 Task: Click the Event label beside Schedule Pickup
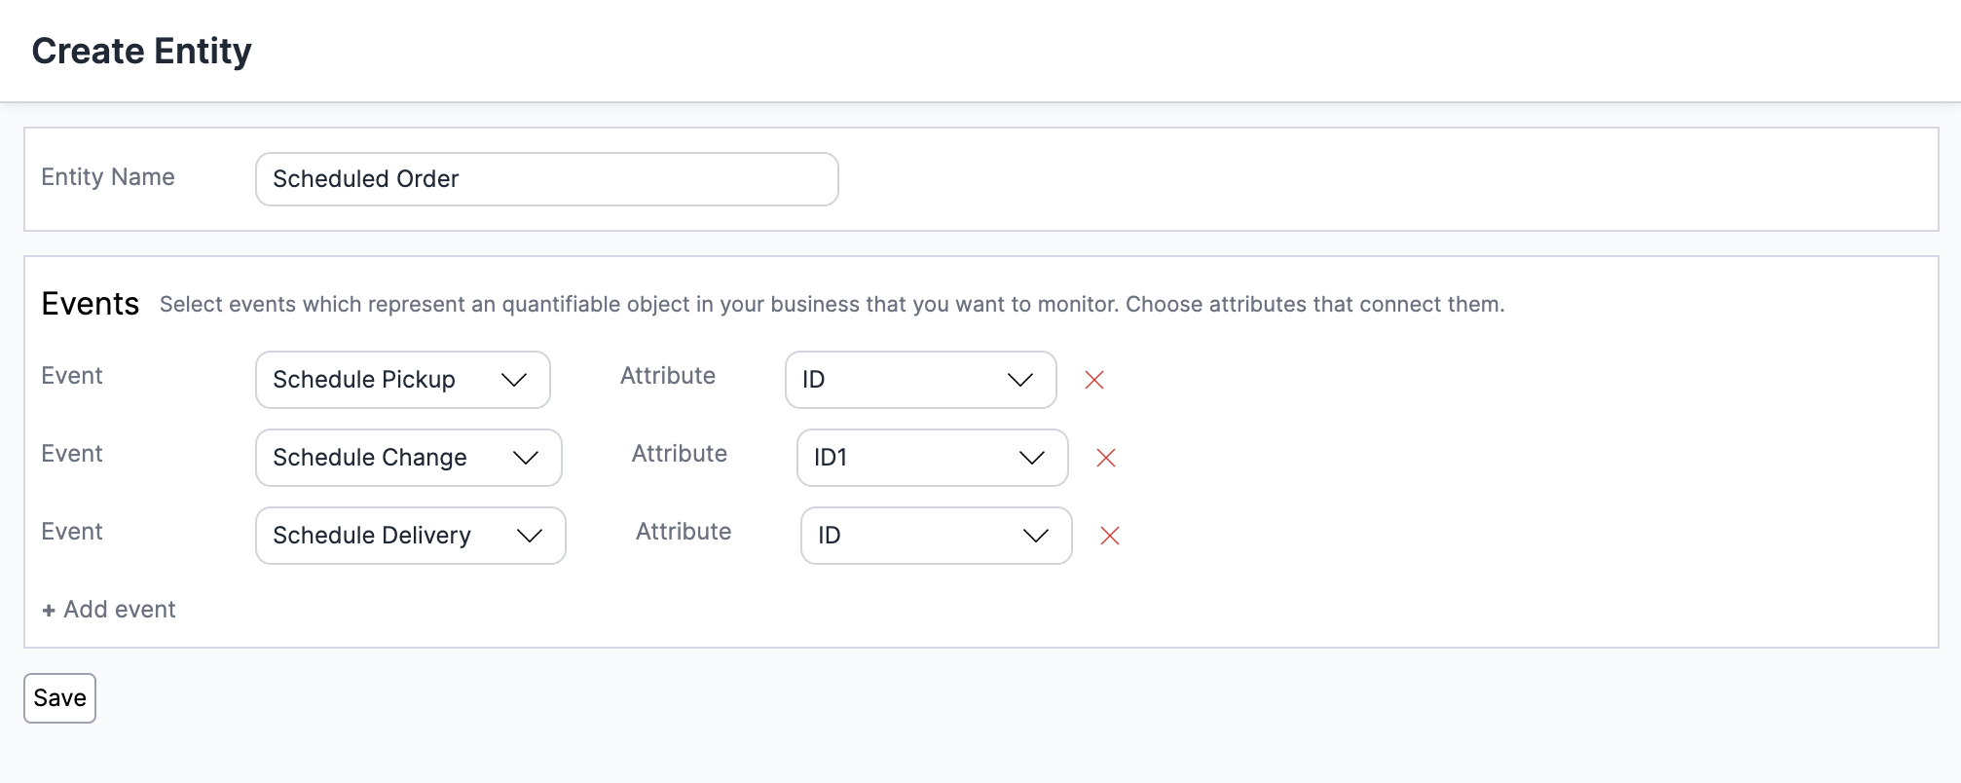(72, 376)
